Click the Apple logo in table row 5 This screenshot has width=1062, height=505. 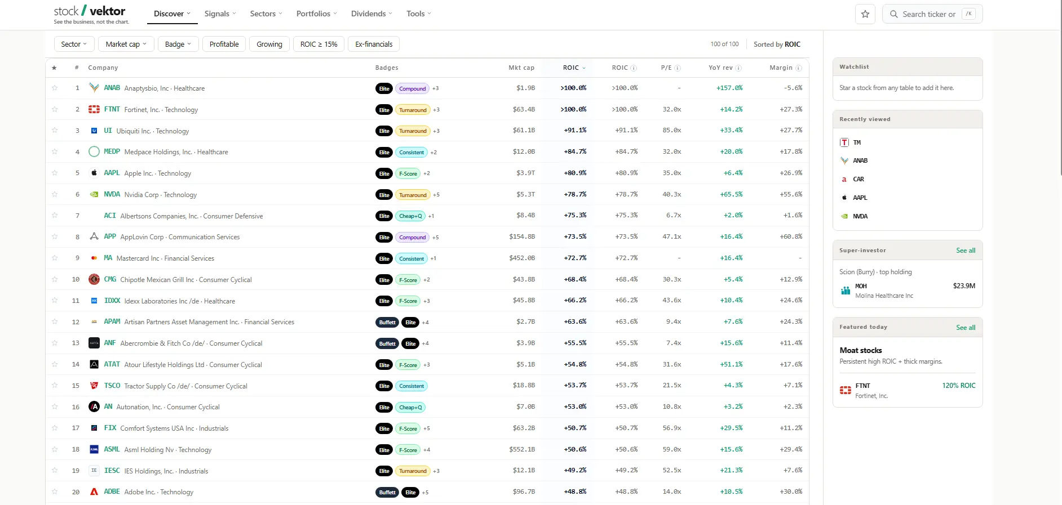pos(94,173)
